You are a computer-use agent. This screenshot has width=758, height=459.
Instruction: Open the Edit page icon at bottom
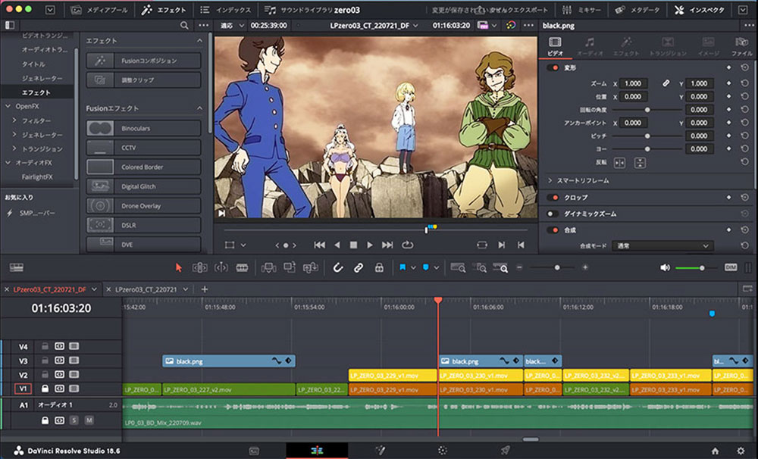(x=317, y=451)
